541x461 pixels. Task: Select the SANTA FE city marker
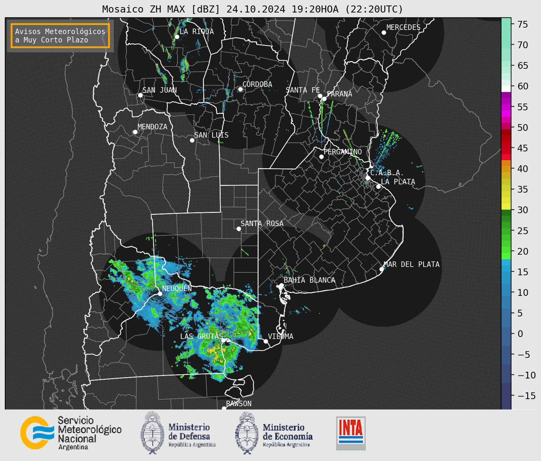tap(320, 96)
